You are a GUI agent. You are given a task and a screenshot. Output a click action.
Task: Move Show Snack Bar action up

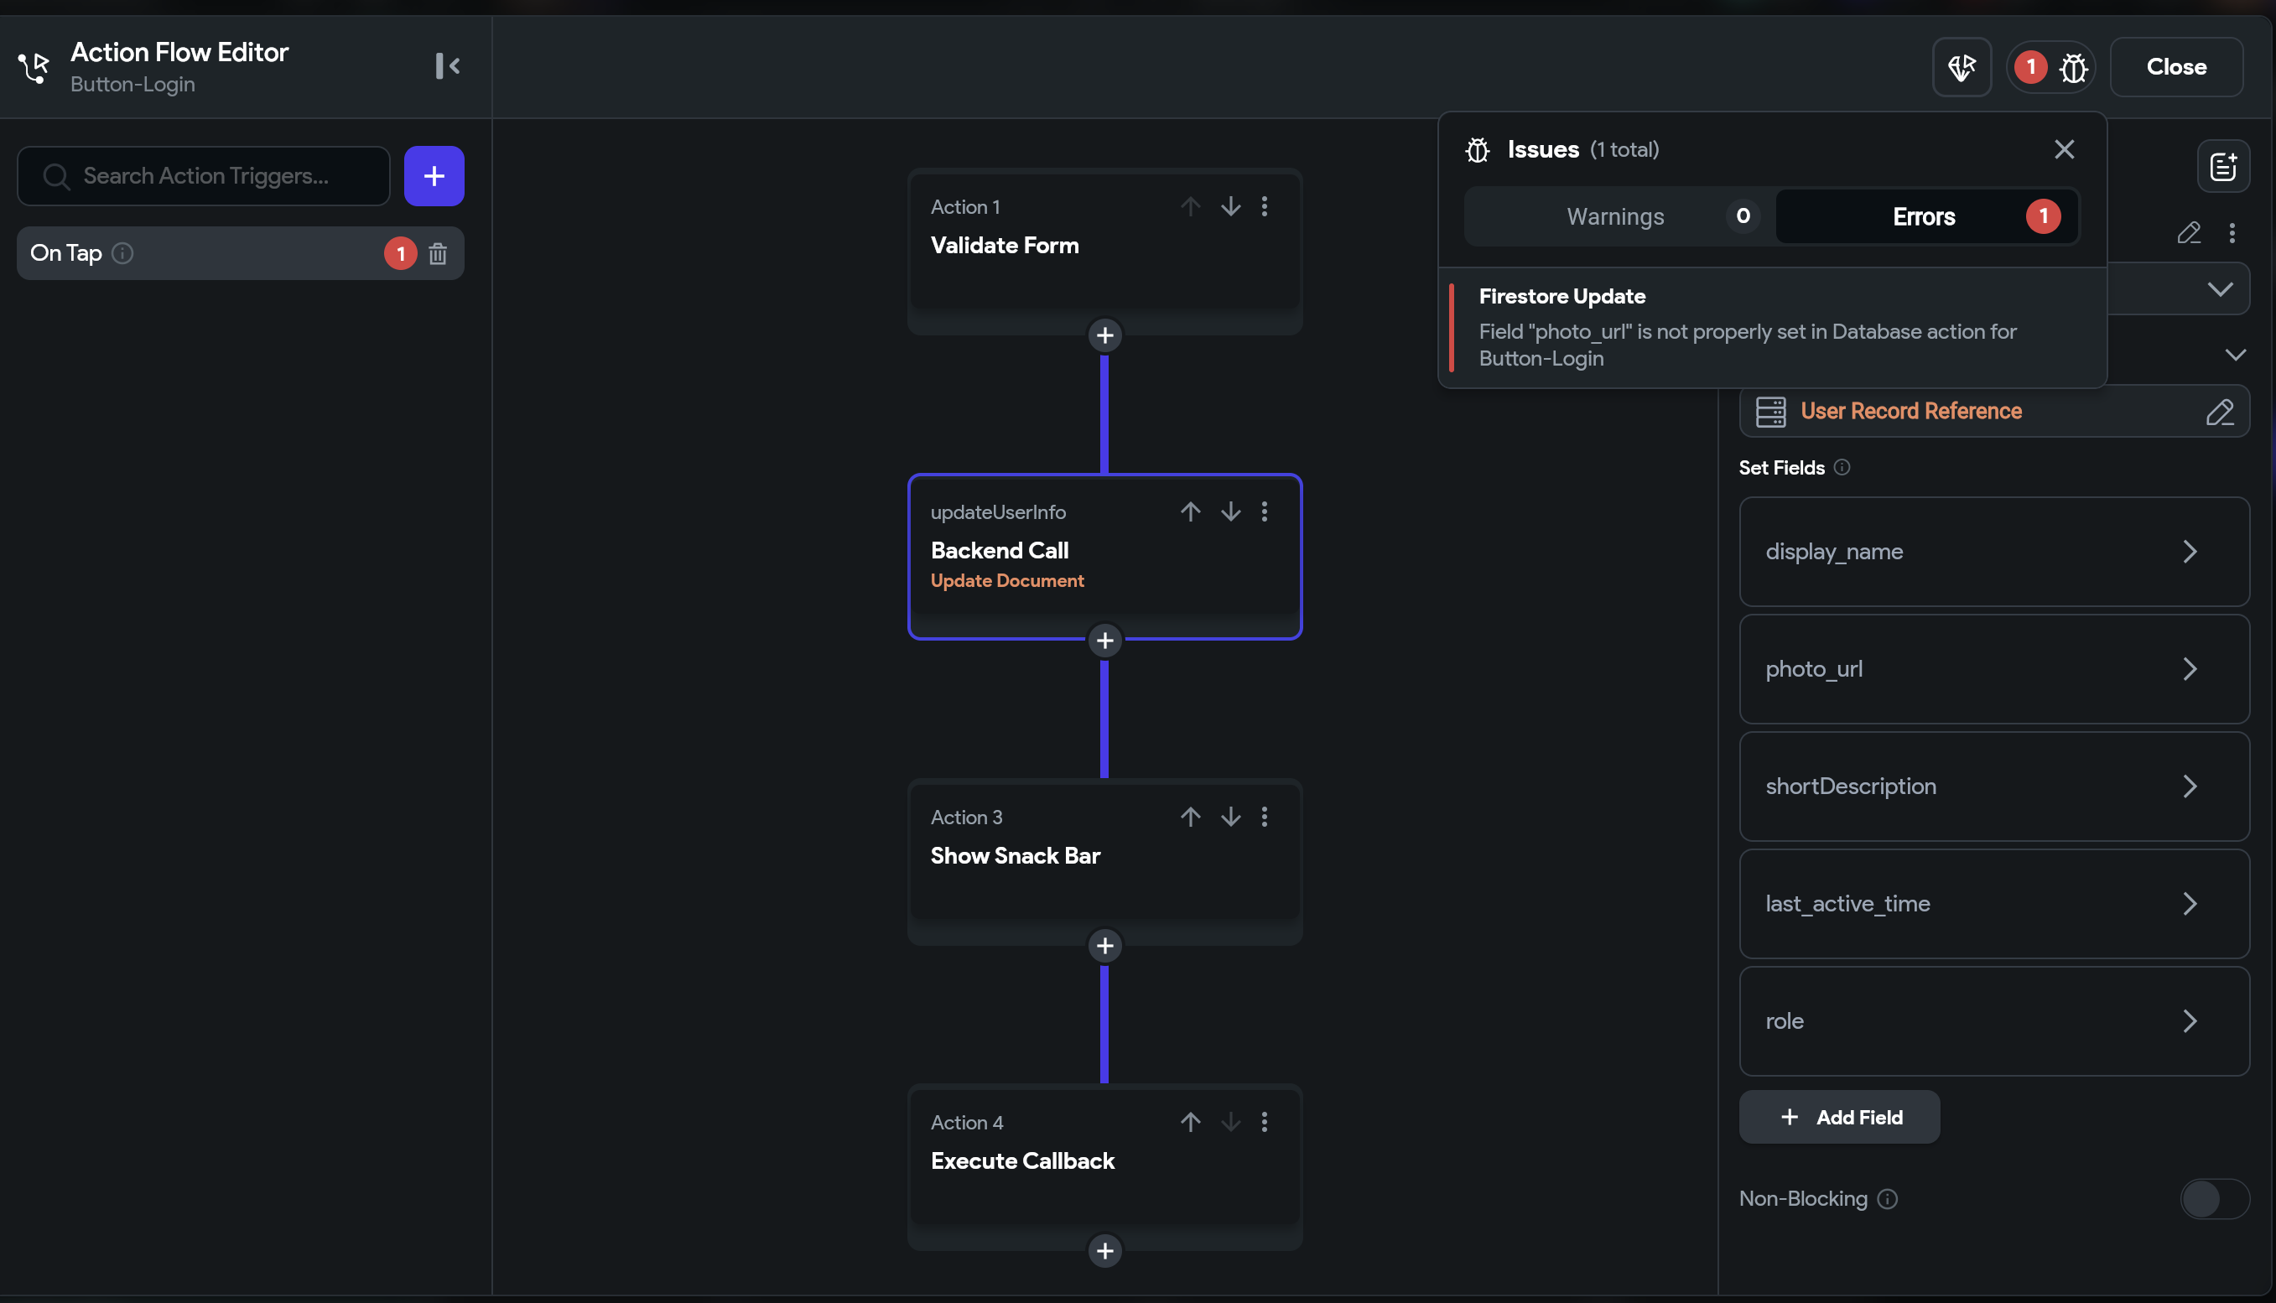tap(1190, 817)
